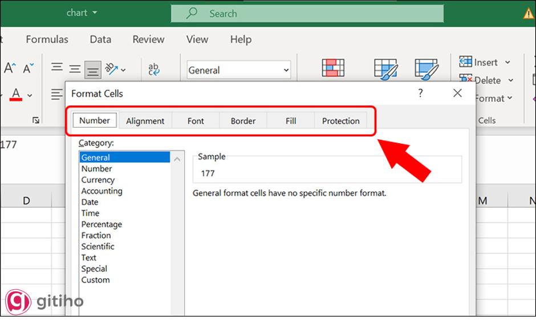
Task: Close the Format Cells dialog
Action: (457, 93)
